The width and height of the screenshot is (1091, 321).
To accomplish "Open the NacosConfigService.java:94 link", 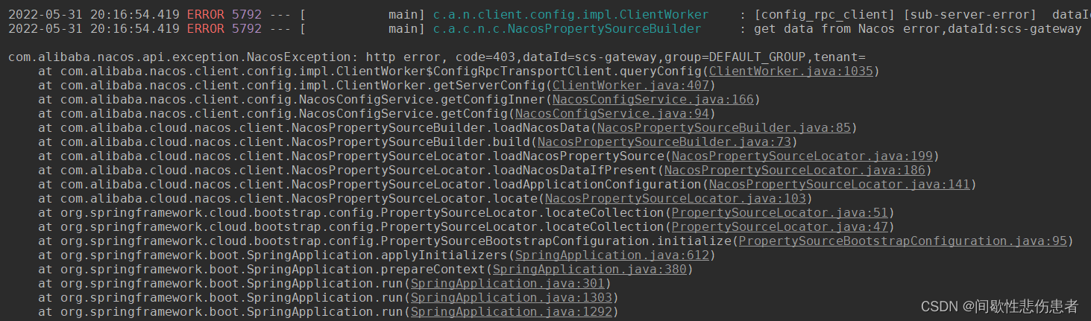I will pyautogui.click(x=611, y=114).
